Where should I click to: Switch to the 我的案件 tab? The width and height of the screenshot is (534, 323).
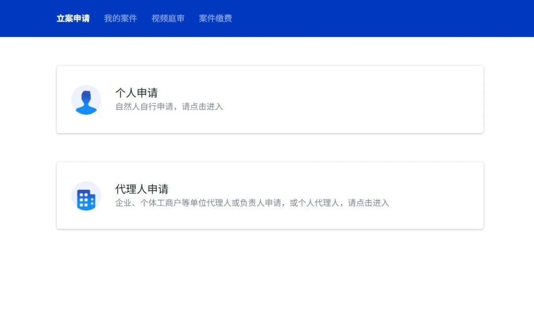pos(121,18)
